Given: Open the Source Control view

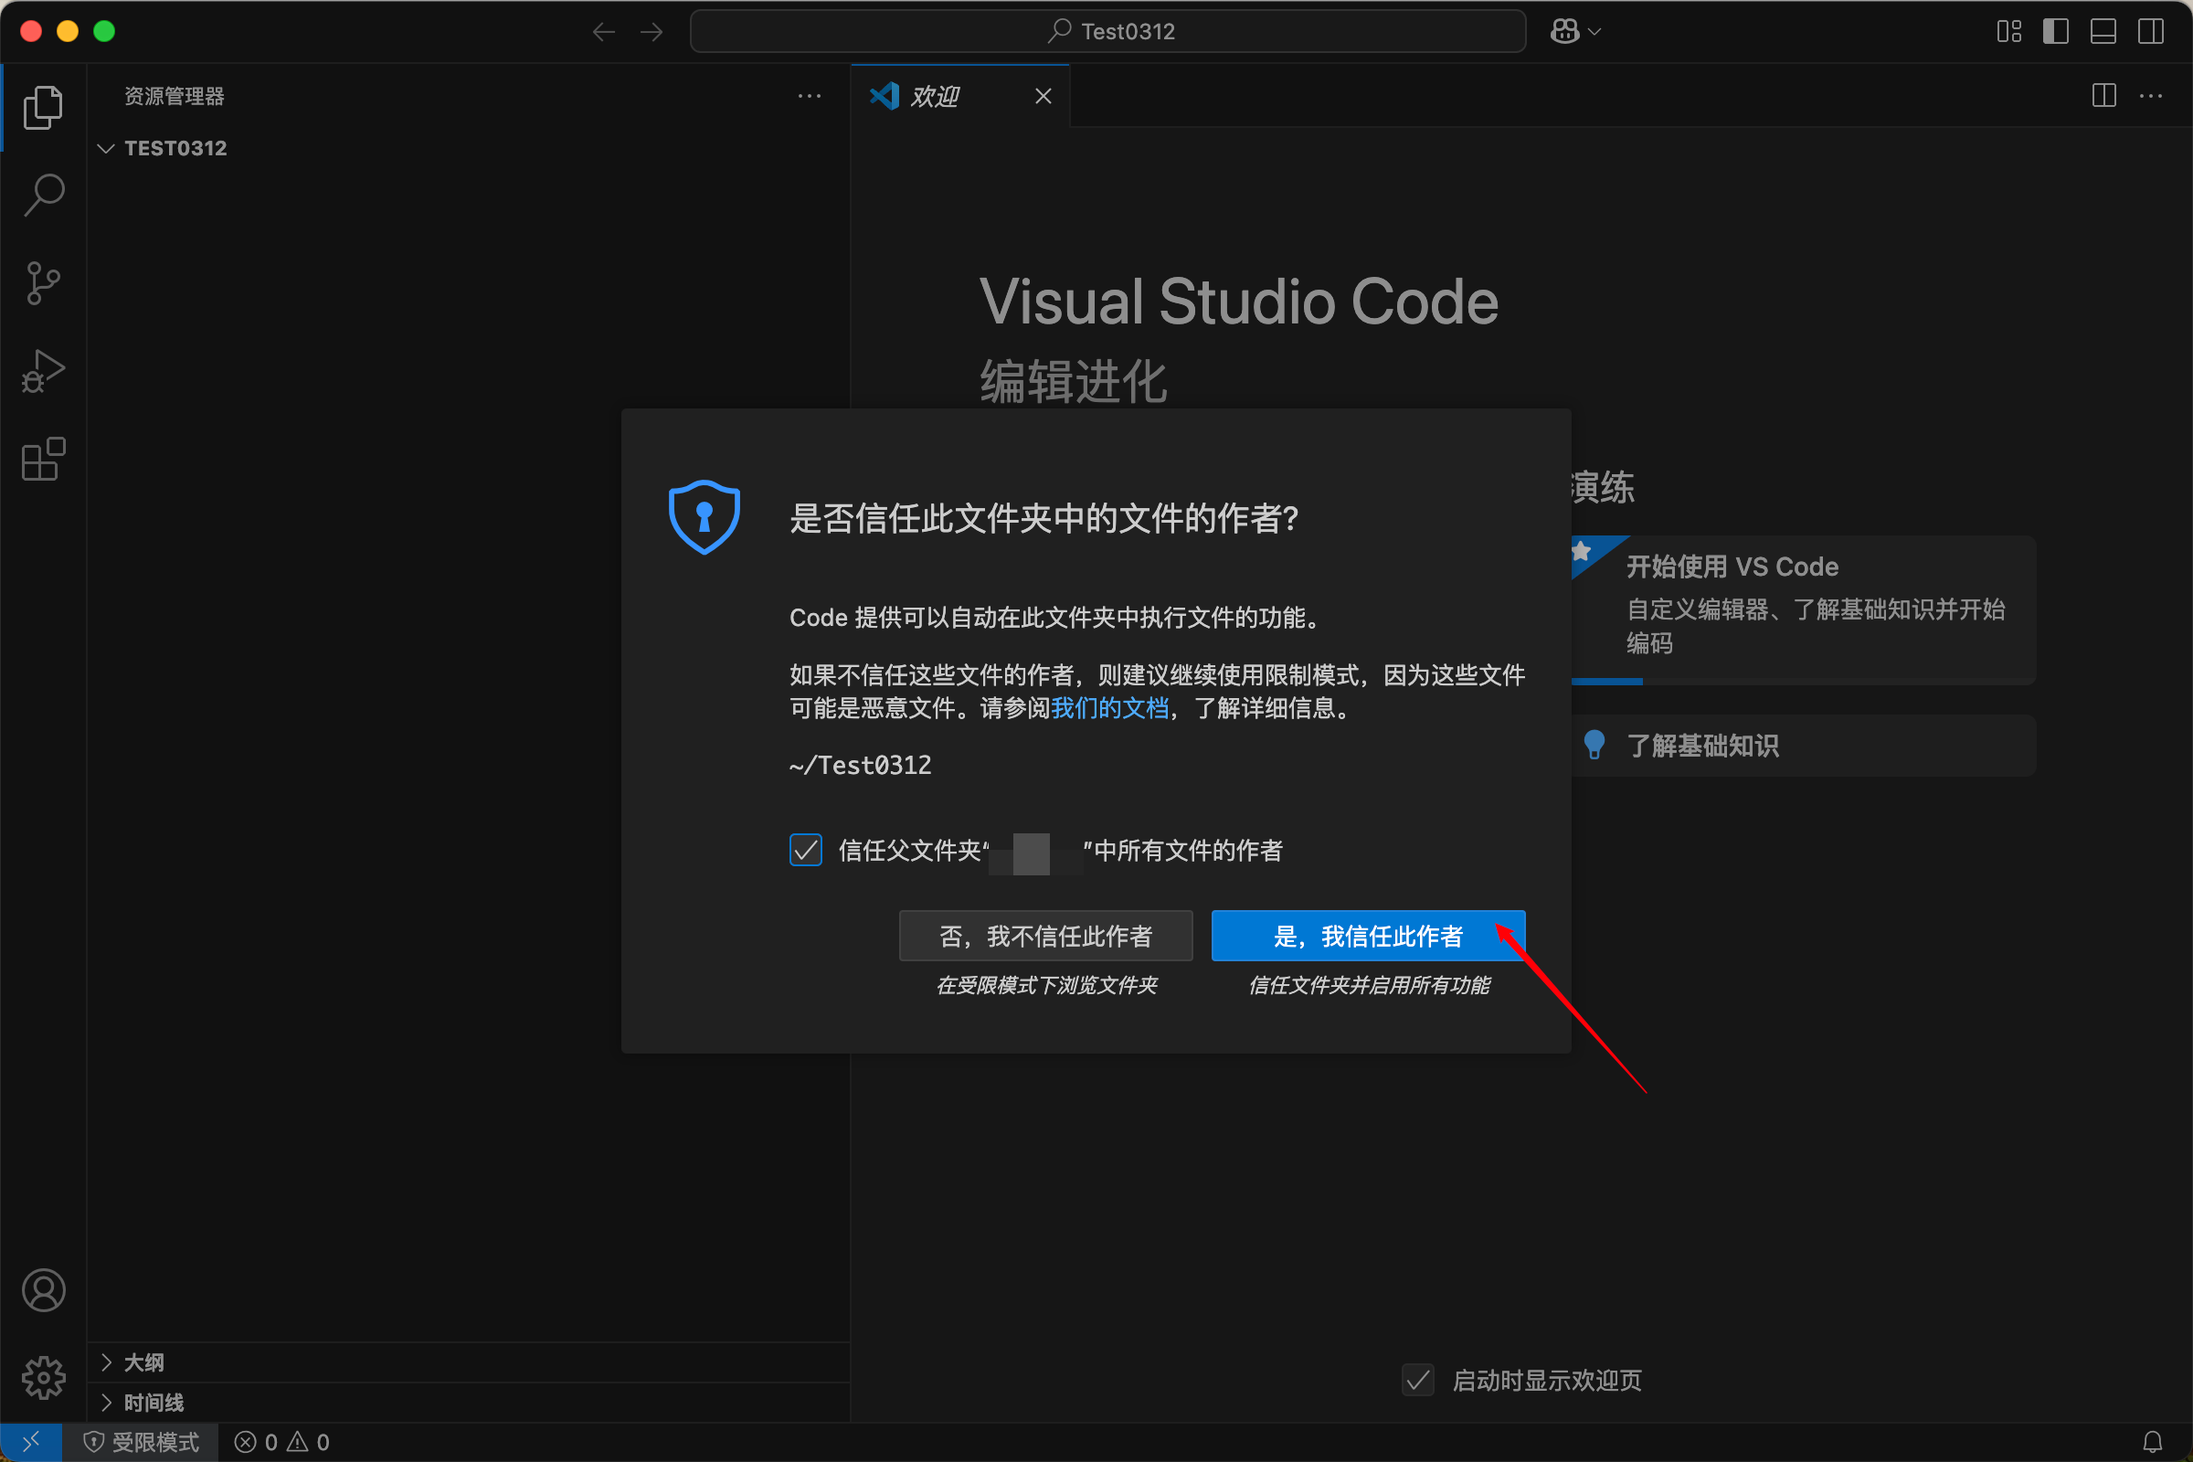Looking at the screenshot, I should point(43,282).
